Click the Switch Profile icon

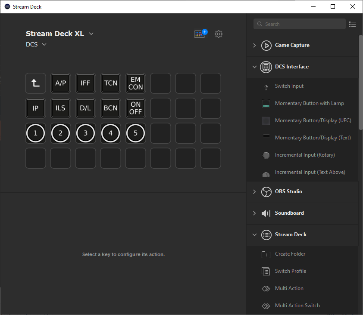(266, 271)
